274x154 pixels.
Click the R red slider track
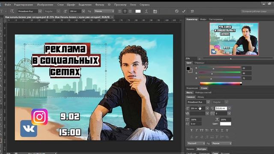[x=220, y=67]
